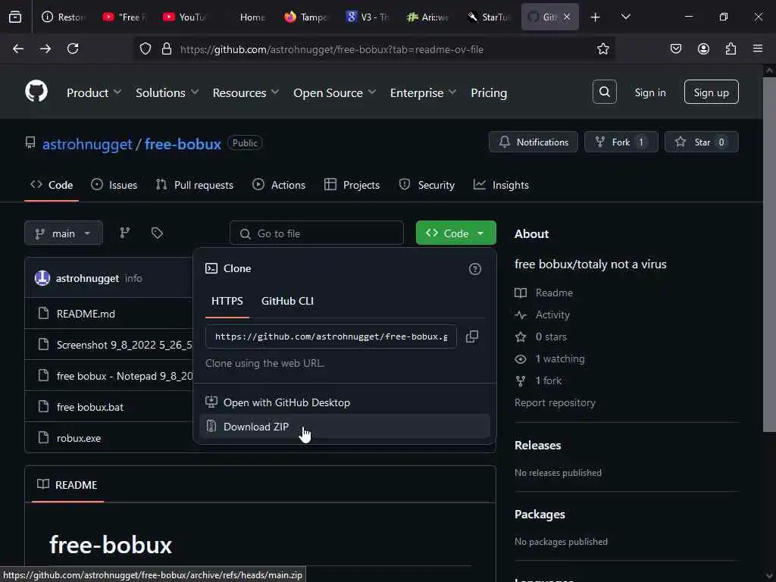Open the GitHub search magnifier button
The width and height of the screenshot is (776, 582).
[604, 92]
